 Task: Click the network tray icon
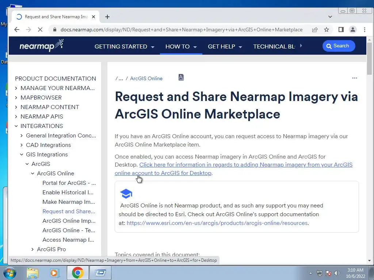pyautogui.click(x=319, y=273)
